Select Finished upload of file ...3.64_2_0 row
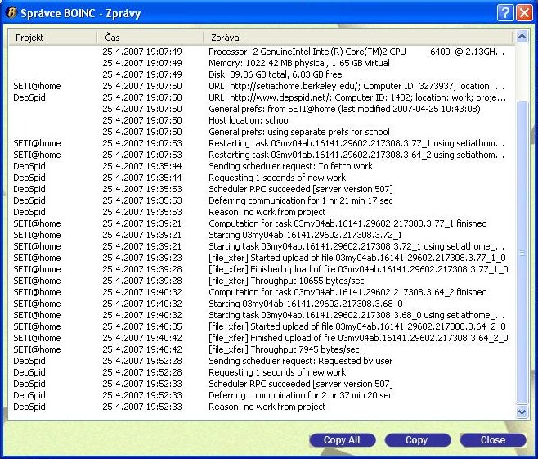Viewport: 538px width, 459px height. tap(261, 338)
